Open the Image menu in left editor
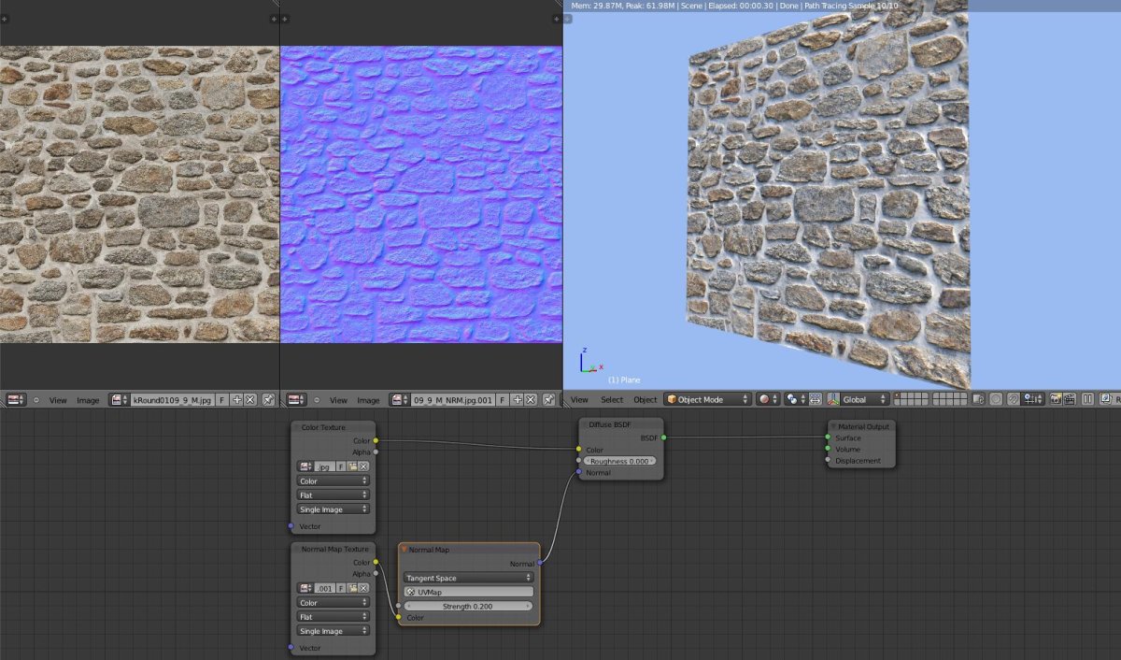The image size is (1121, 660). (x=88, y=400)
